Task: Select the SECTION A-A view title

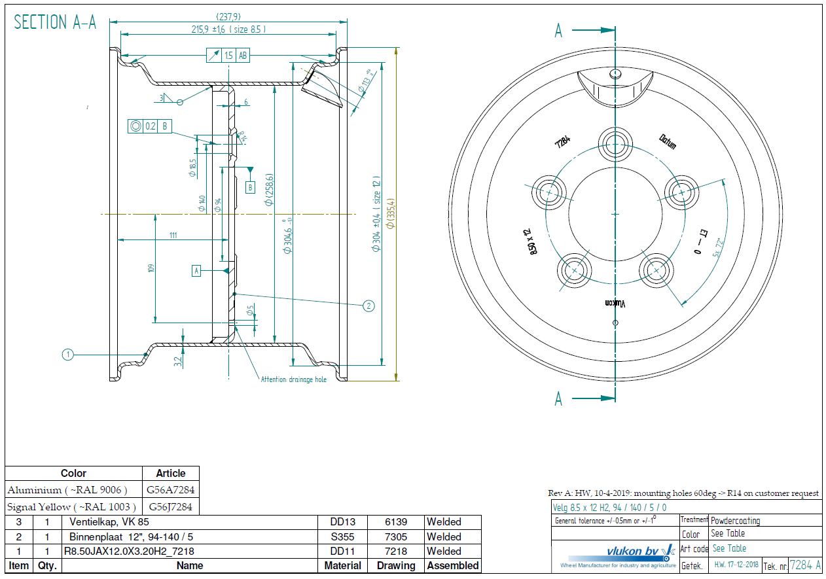Action: 55,22
